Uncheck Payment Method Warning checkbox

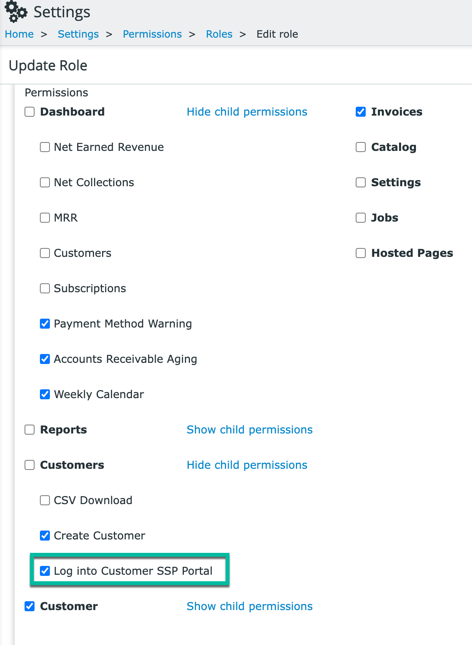(x=45, y=324)
